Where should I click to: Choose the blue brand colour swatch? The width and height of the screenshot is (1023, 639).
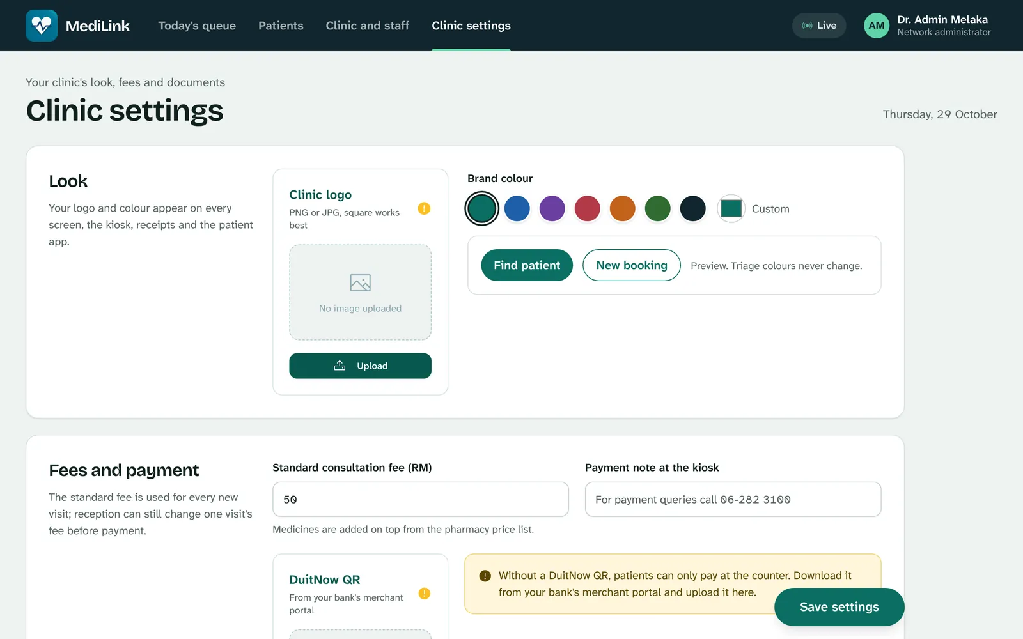coord(517,208)
